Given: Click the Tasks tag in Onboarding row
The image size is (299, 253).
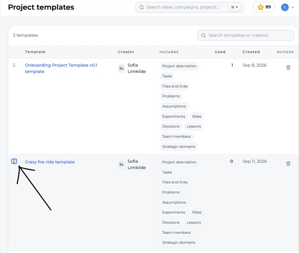Looking at the screenshot, I should tap(167, 76).
